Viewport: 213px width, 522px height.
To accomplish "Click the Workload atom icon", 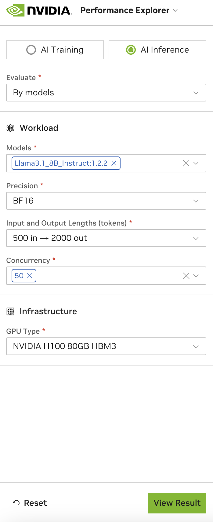I will point(10,128).
